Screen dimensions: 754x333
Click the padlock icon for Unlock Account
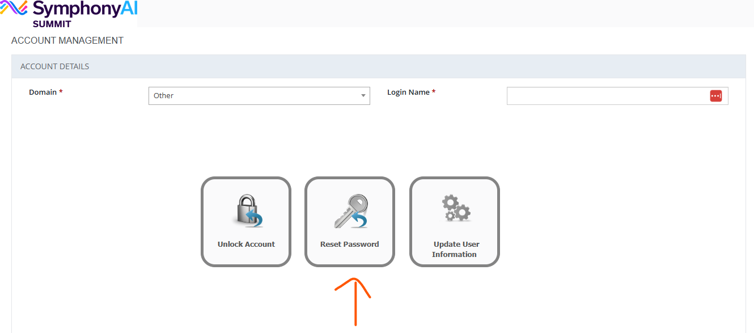tap(248, 211)
